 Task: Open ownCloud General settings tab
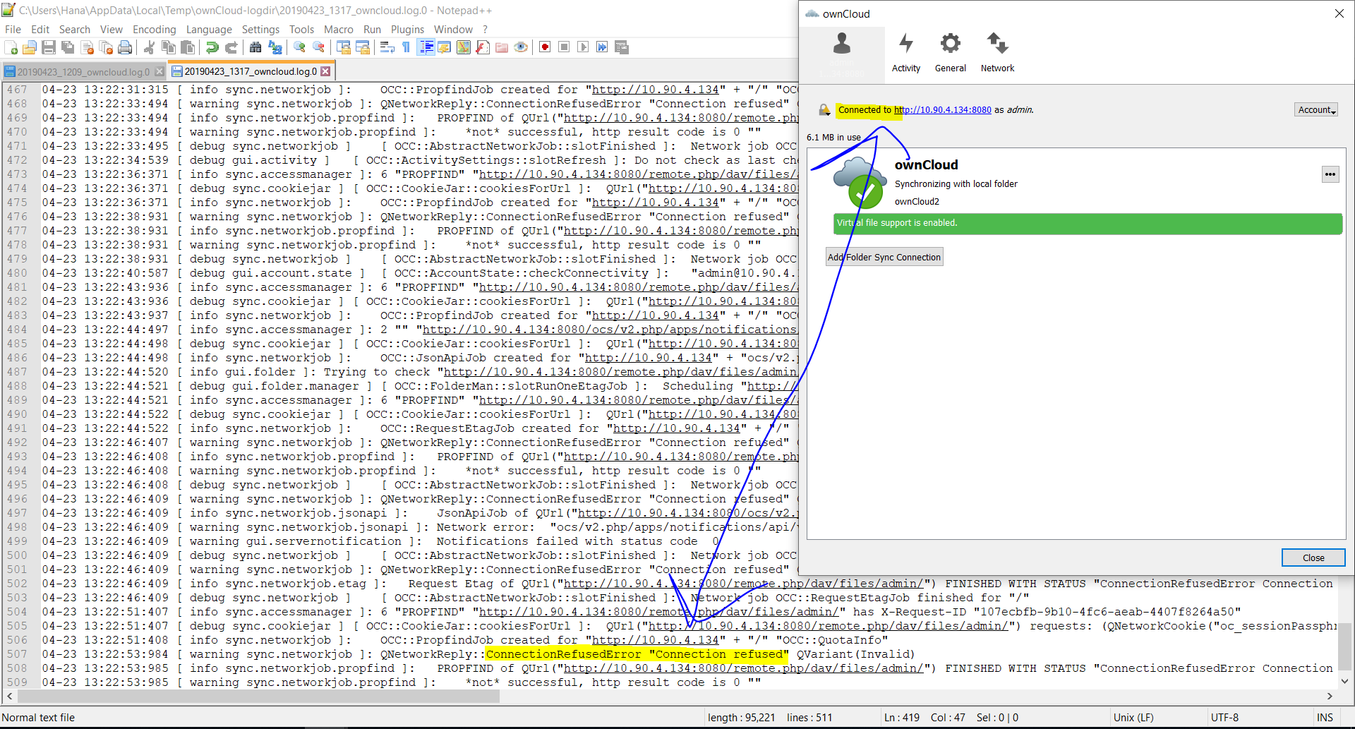click(951, 53)
